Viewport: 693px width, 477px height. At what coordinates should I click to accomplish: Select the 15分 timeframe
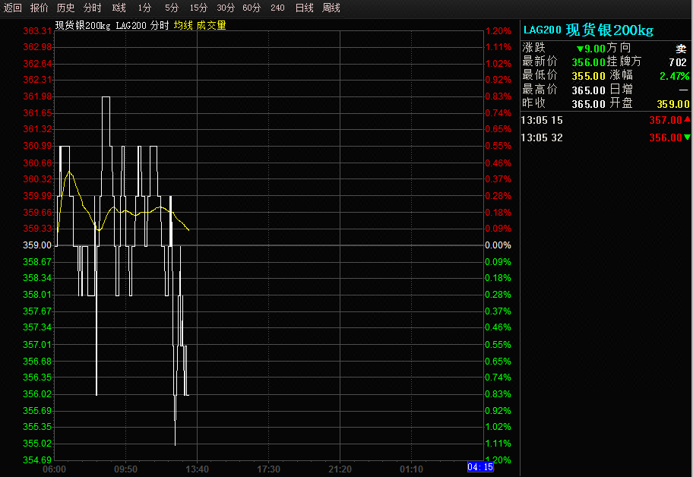(198, 8)
